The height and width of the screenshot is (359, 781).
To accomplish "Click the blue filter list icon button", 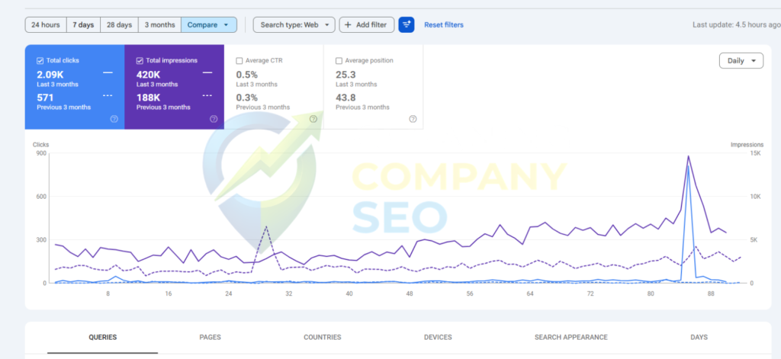I will click(407, 25).
